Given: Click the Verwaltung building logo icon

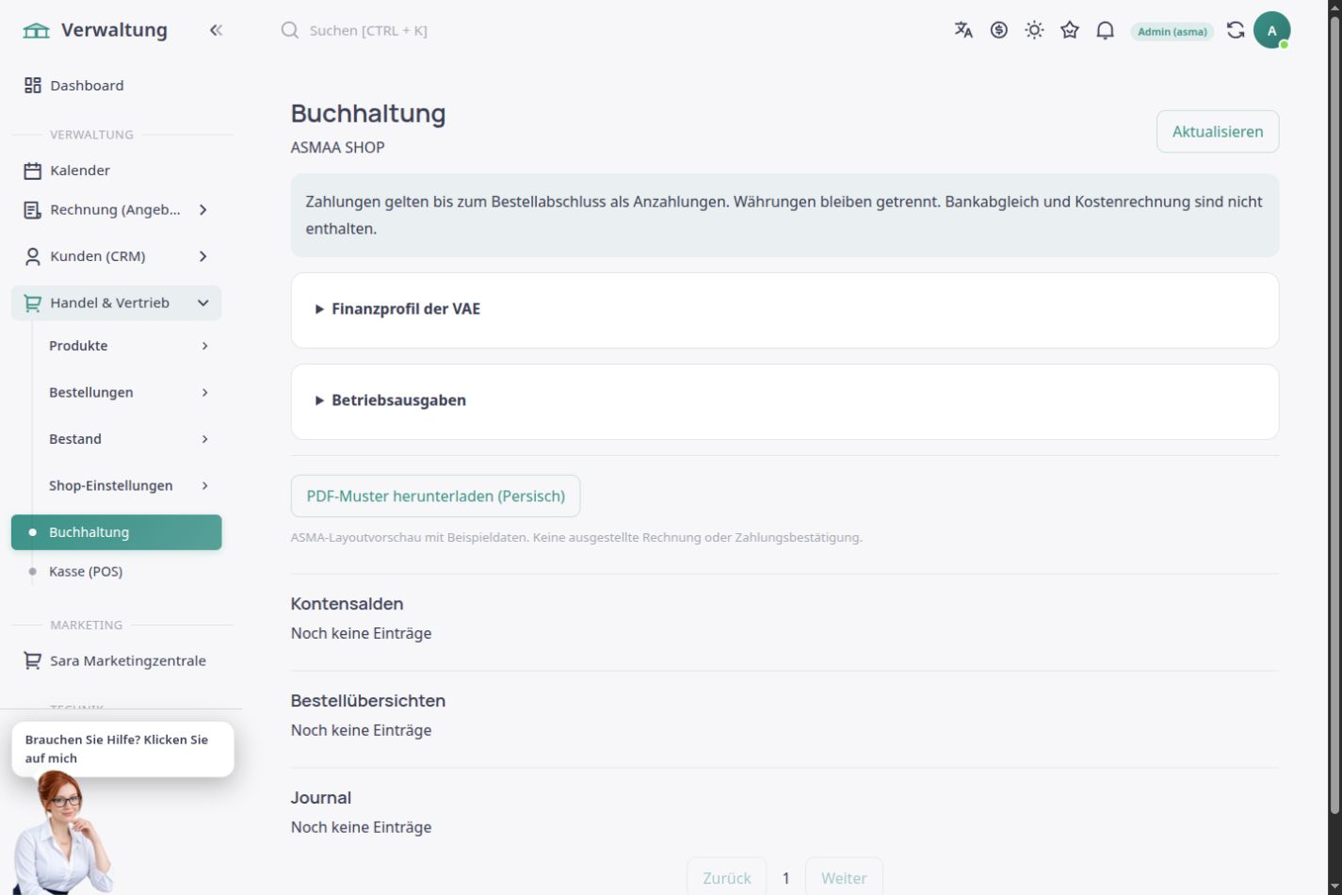Looking at the screenshot, I should (x=36, y=31).
